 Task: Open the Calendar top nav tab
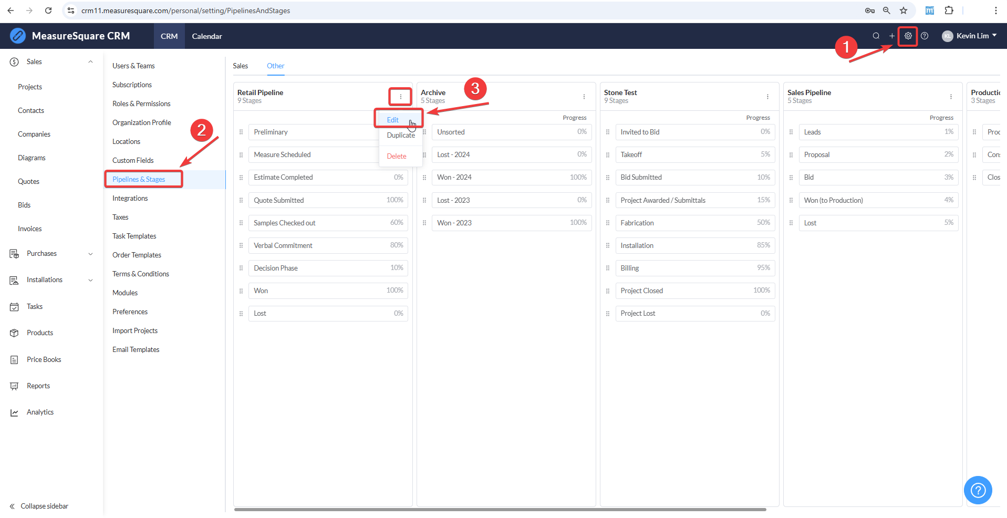pos(207,36)
